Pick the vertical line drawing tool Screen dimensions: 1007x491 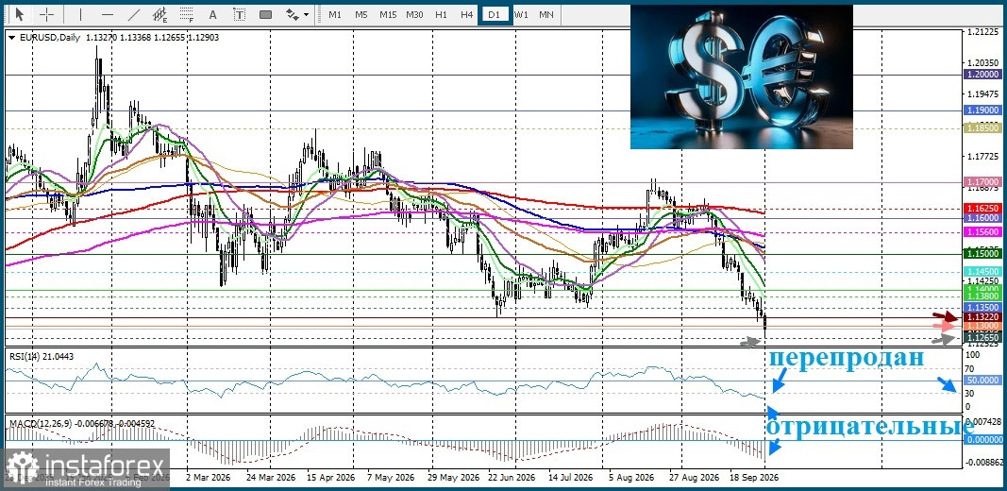(80, 14)
